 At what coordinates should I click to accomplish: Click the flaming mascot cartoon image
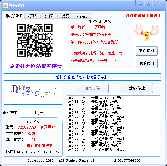pyautogui.click(x=147, y=32)
